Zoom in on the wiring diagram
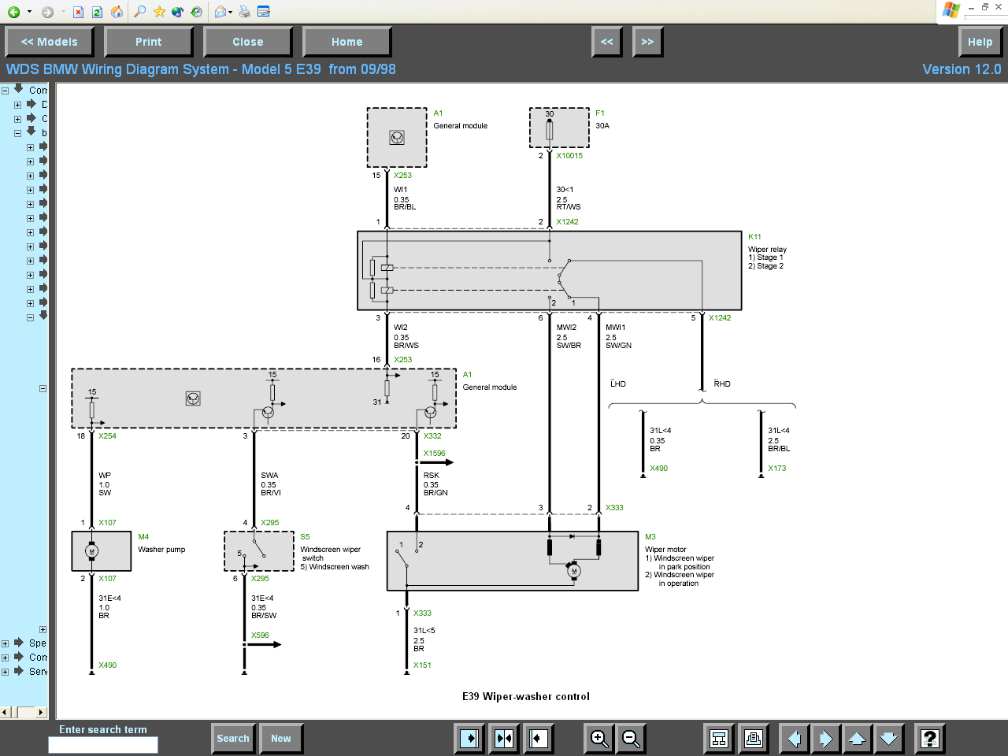The width and height of the screenshot is (1008, 756). 599,739
